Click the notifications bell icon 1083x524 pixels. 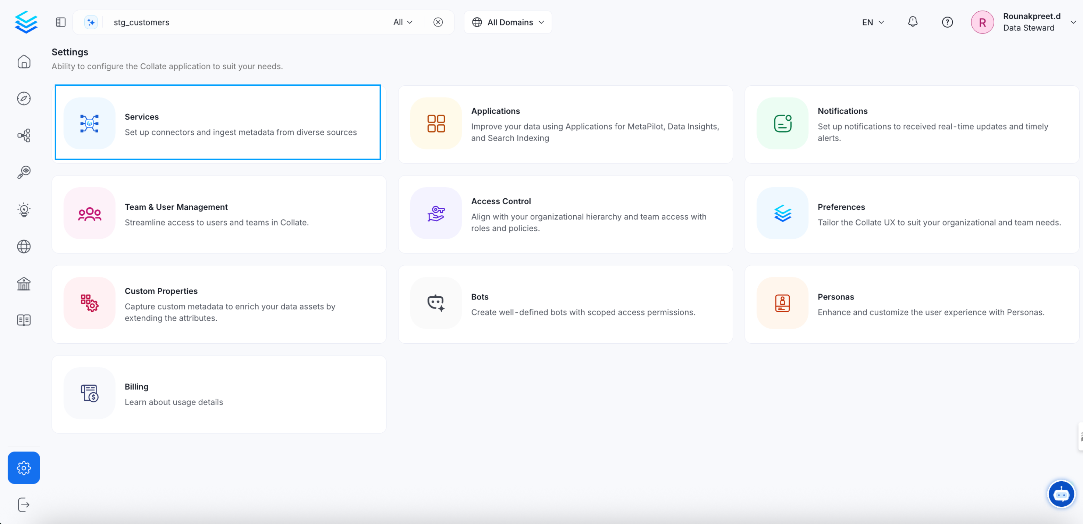[912, 22]
